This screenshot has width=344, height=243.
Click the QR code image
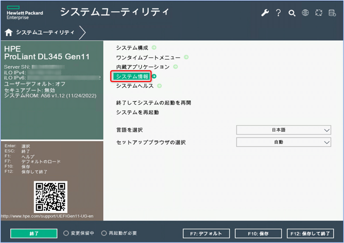51,197
